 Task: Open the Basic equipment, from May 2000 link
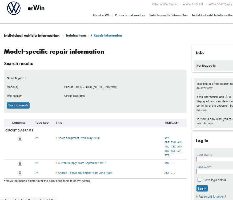(x=79, y=138)
